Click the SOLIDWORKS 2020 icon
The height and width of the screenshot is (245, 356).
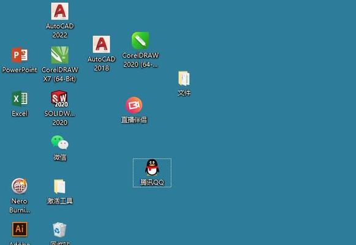[x=59, y=99]
